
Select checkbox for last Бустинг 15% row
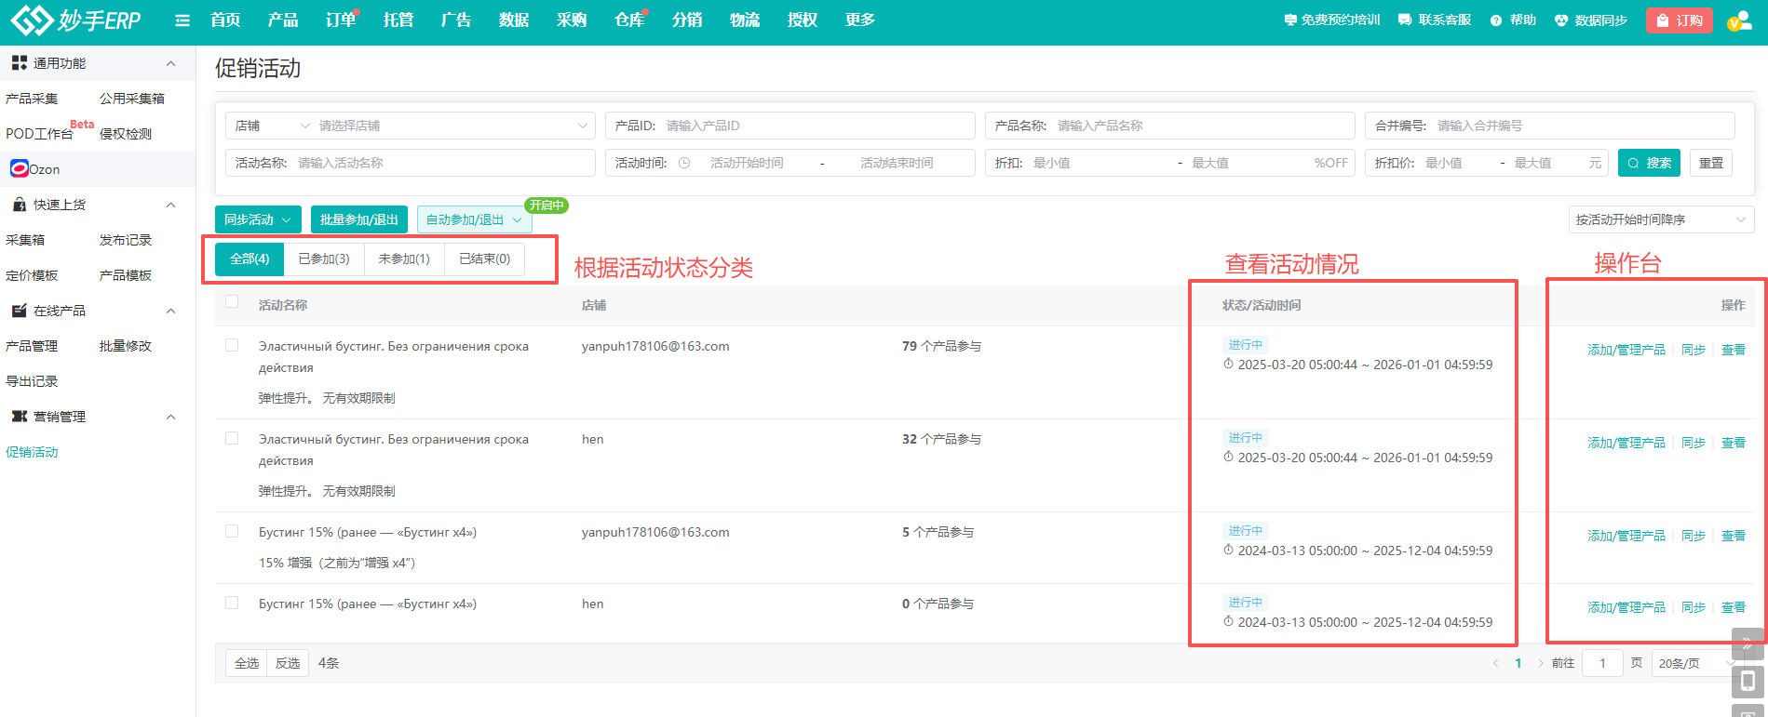pos(232,603)
